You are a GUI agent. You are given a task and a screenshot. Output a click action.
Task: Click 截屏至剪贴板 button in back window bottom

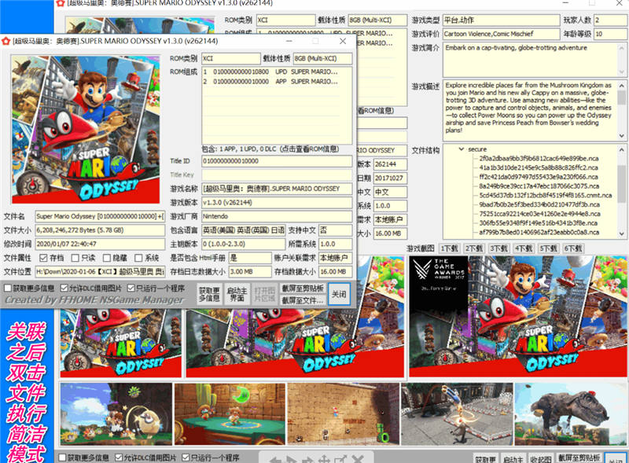579,458
